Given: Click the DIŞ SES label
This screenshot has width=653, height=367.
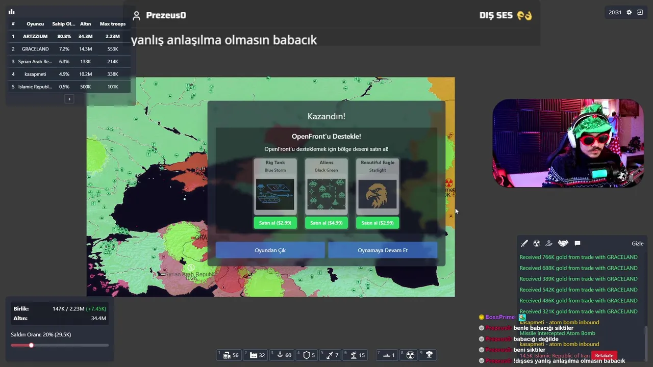Looking at the screenshot, I should (x=496, y=15).
